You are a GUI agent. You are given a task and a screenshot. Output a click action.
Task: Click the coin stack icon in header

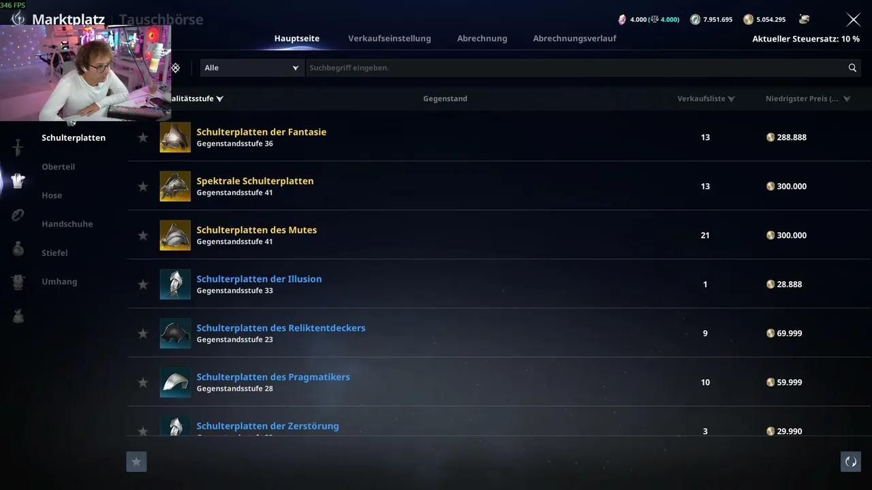[805, 19]
